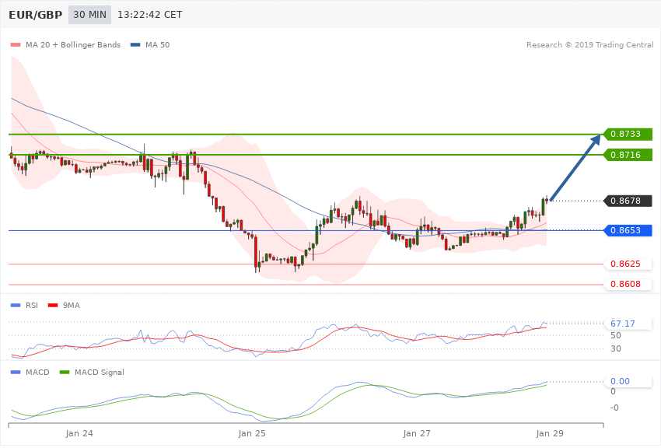This screenshot has height=448, width=661.
Task: Click the Jan 25 date axis label
Action: [x=252, y=433]
